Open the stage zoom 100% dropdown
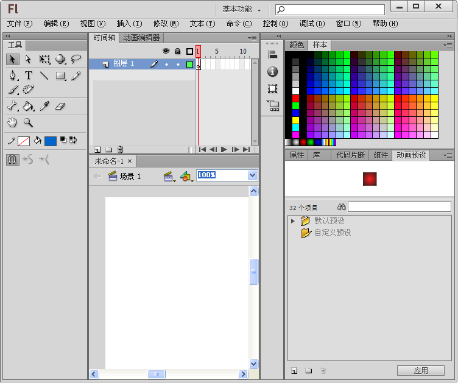458x383 pixels. [x=253, y=175]
